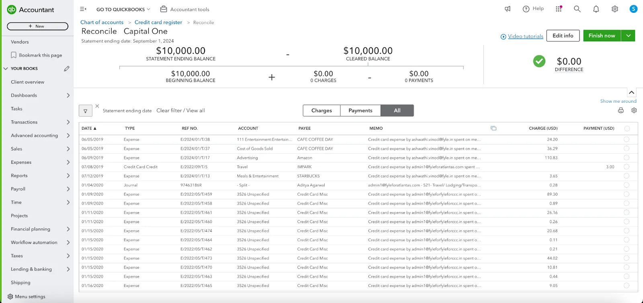643x303 pixels.
Task: Open Shipping in the sidebar
Action: pyautogui.click(x=20, y=283)
